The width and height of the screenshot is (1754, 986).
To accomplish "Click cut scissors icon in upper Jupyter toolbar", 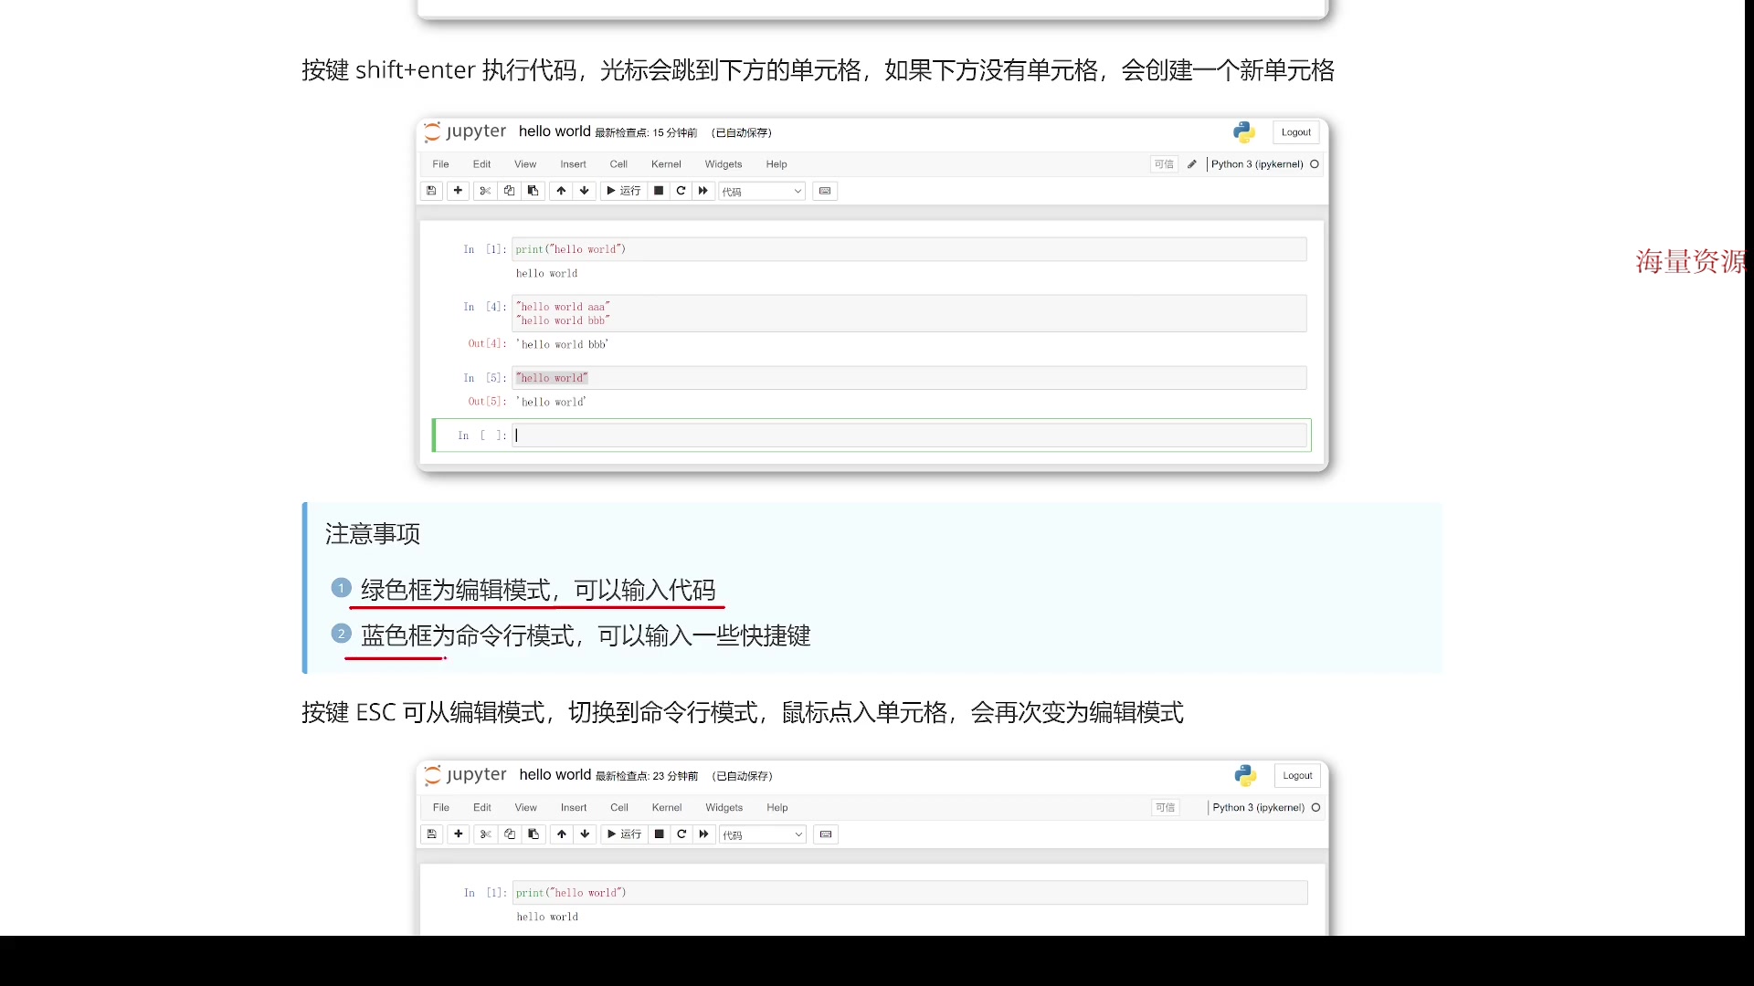I will [x=485, y=191].
